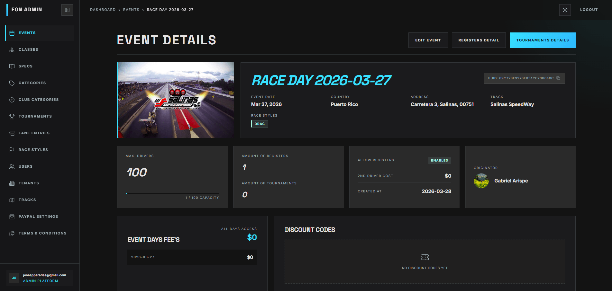Click the max drivers capacity progress bar

[172, 193]
